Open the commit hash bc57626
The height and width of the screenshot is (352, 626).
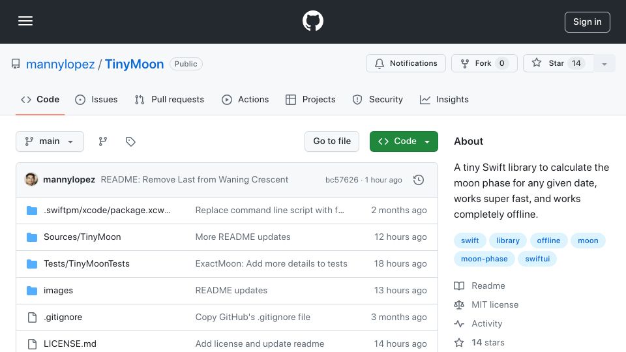pos(342,180)
